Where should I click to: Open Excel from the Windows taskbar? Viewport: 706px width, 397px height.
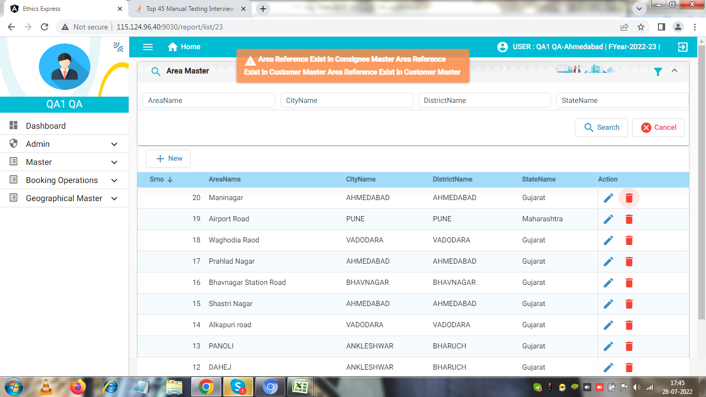300,386
